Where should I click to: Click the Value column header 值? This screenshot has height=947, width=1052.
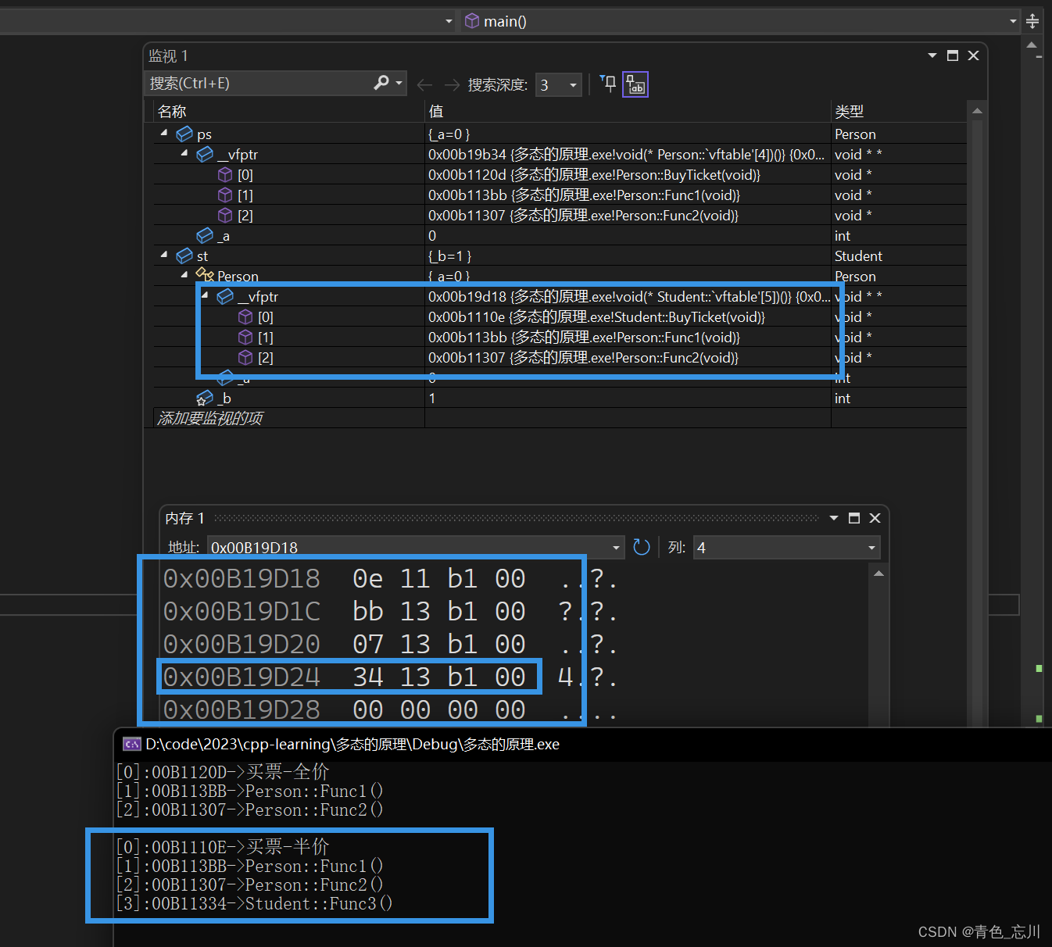click(x=435, y=112)
